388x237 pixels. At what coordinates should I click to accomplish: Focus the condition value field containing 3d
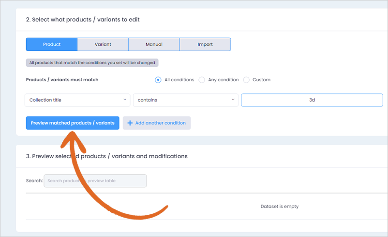tap(312, 100)
